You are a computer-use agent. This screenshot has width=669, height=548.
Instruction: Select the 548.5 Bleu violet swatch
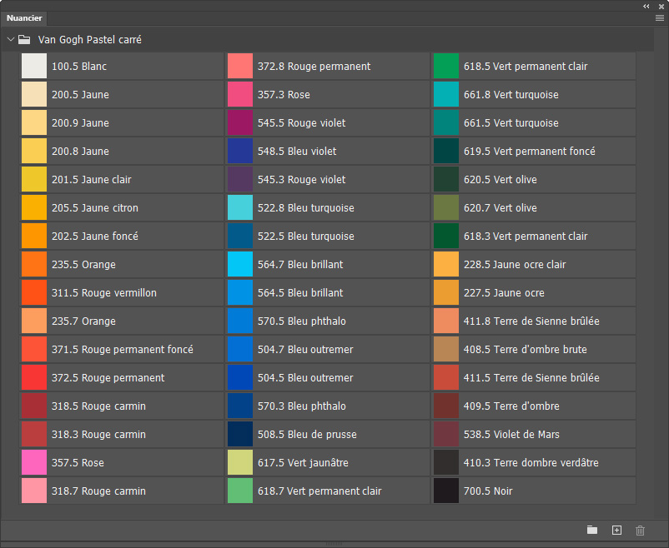tap(240, 151)
